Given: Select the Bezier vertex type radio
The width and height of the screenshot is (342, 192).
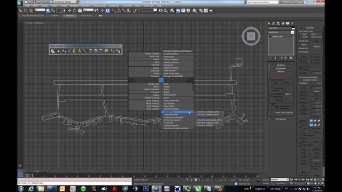Looking at the screenshot, I should pos(310,34).
